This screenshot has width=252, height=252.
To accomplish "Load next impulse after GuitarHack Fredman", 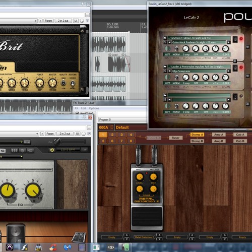I will pyautogui.click(x=229, y=42).
